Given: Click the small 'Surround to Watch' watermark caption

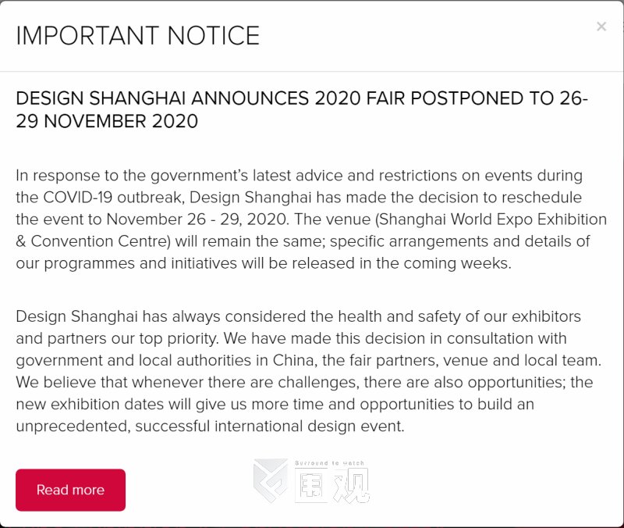Looking at the screenshot, I should pos(331,463).
